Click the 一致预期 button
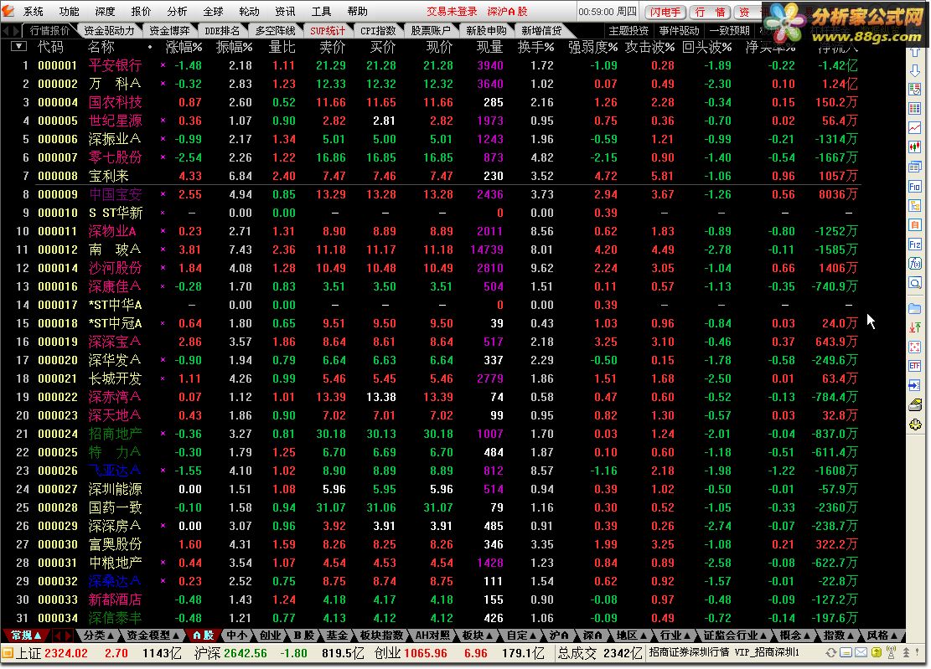The height and width of the screenshot is (669, 931). click(730, 30)
